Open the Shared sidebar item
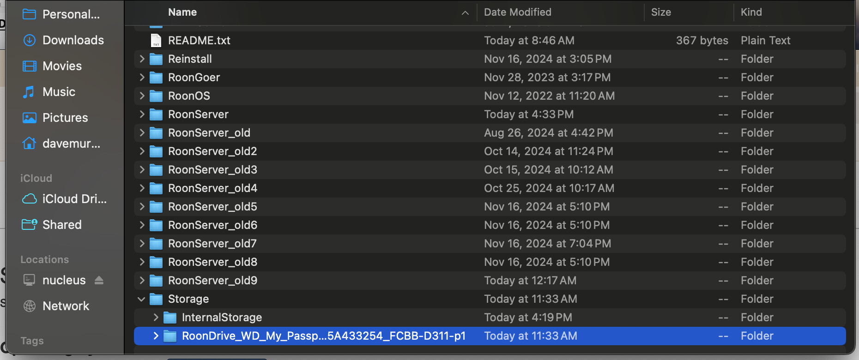The width and height of the screenshot is (859, 360). (52, 225)
